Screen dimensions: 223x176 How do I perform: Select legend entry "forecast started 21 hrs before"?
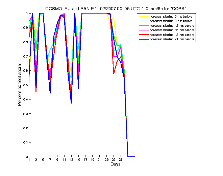[173, 40]
